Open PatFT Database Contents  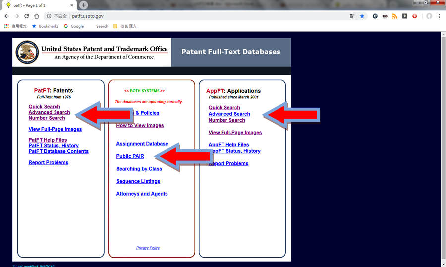click(58, 151)
